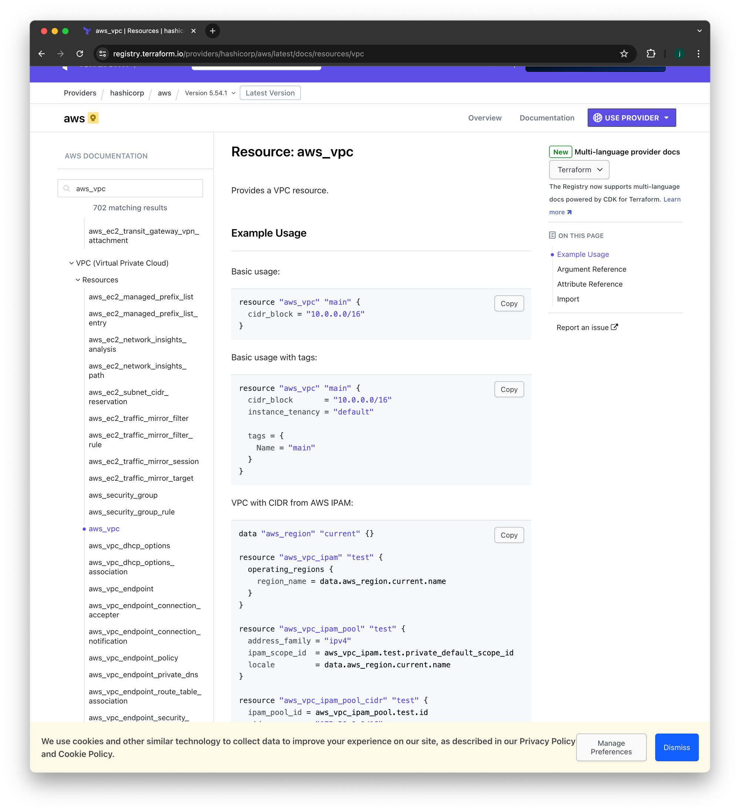Open aws_vpc_dhcp_options docs
This screenshot has width=740, height=812.
point(129,546)
